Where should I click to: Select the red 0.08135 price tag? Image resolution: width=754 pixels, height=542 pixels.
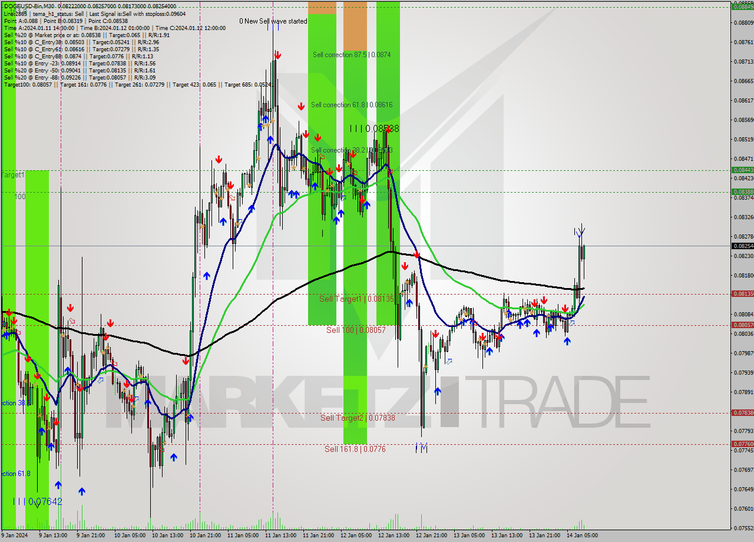pyautogui.click(x=742, y=293)
